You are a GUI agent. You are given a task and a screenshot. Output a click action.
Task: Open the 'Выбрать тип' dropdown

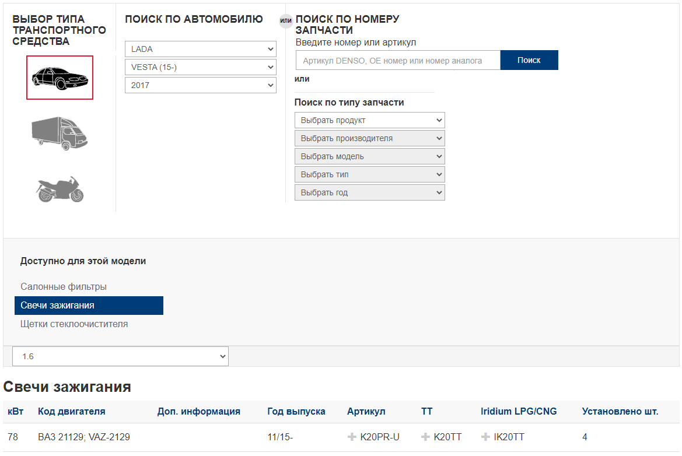pos(370,174)
